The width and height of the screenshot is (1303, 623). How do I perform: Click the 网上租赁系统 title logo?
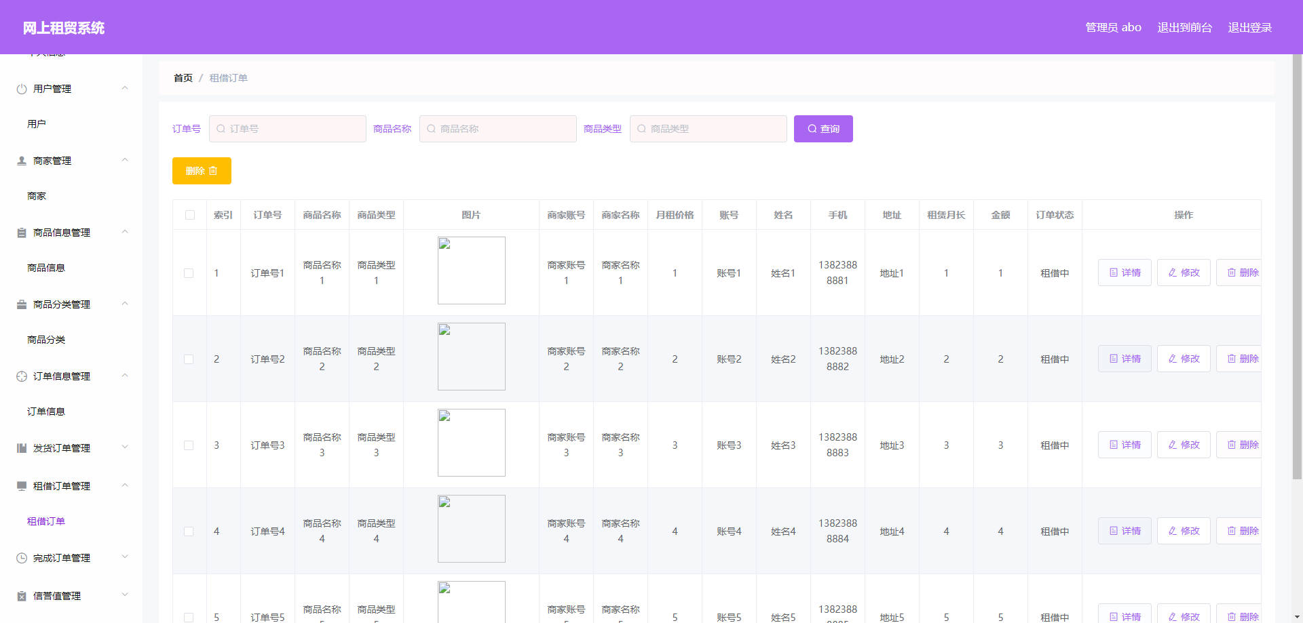click(x=64, y=28)
